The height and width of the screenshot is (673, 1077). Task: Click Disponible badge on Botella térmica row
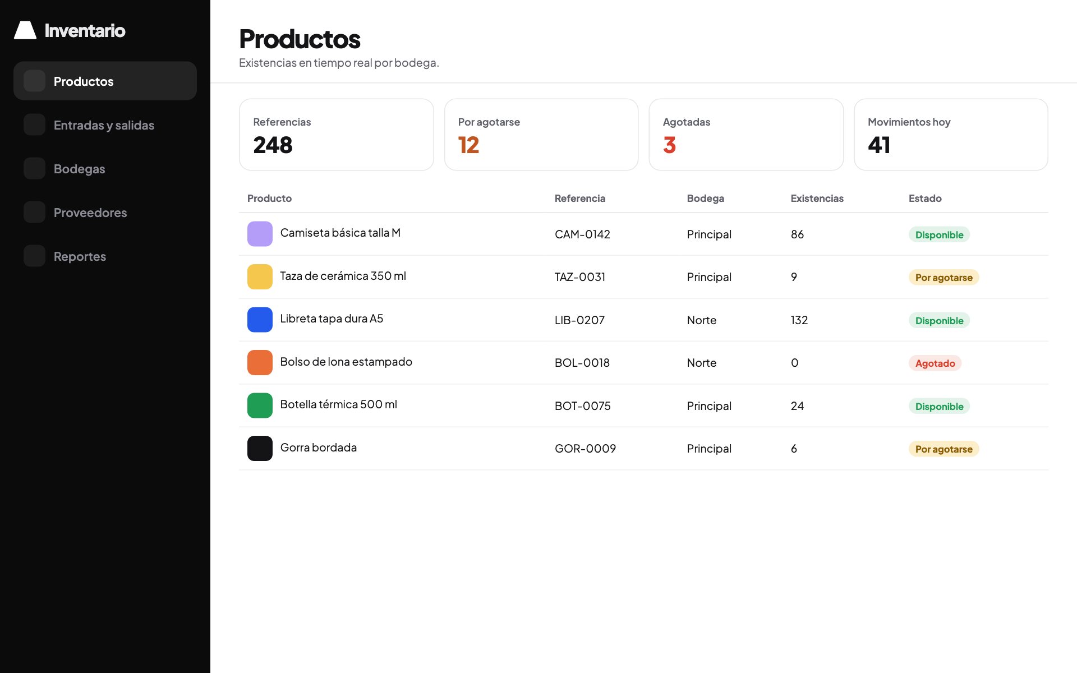(940, 406)
